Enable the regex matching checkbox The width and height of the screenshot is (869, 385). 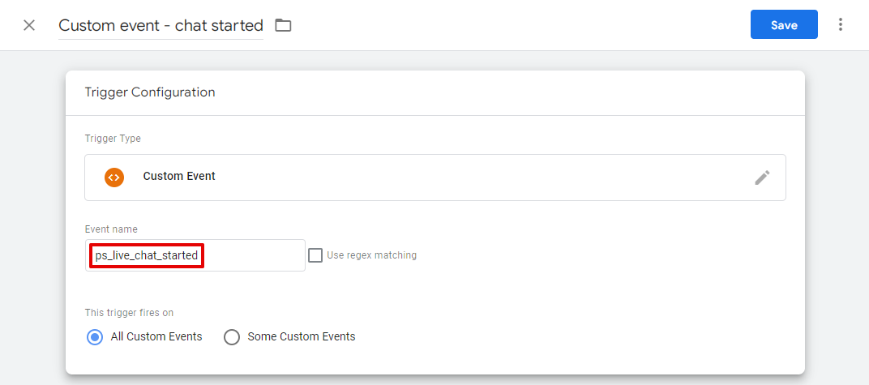[x=315, y=255]
